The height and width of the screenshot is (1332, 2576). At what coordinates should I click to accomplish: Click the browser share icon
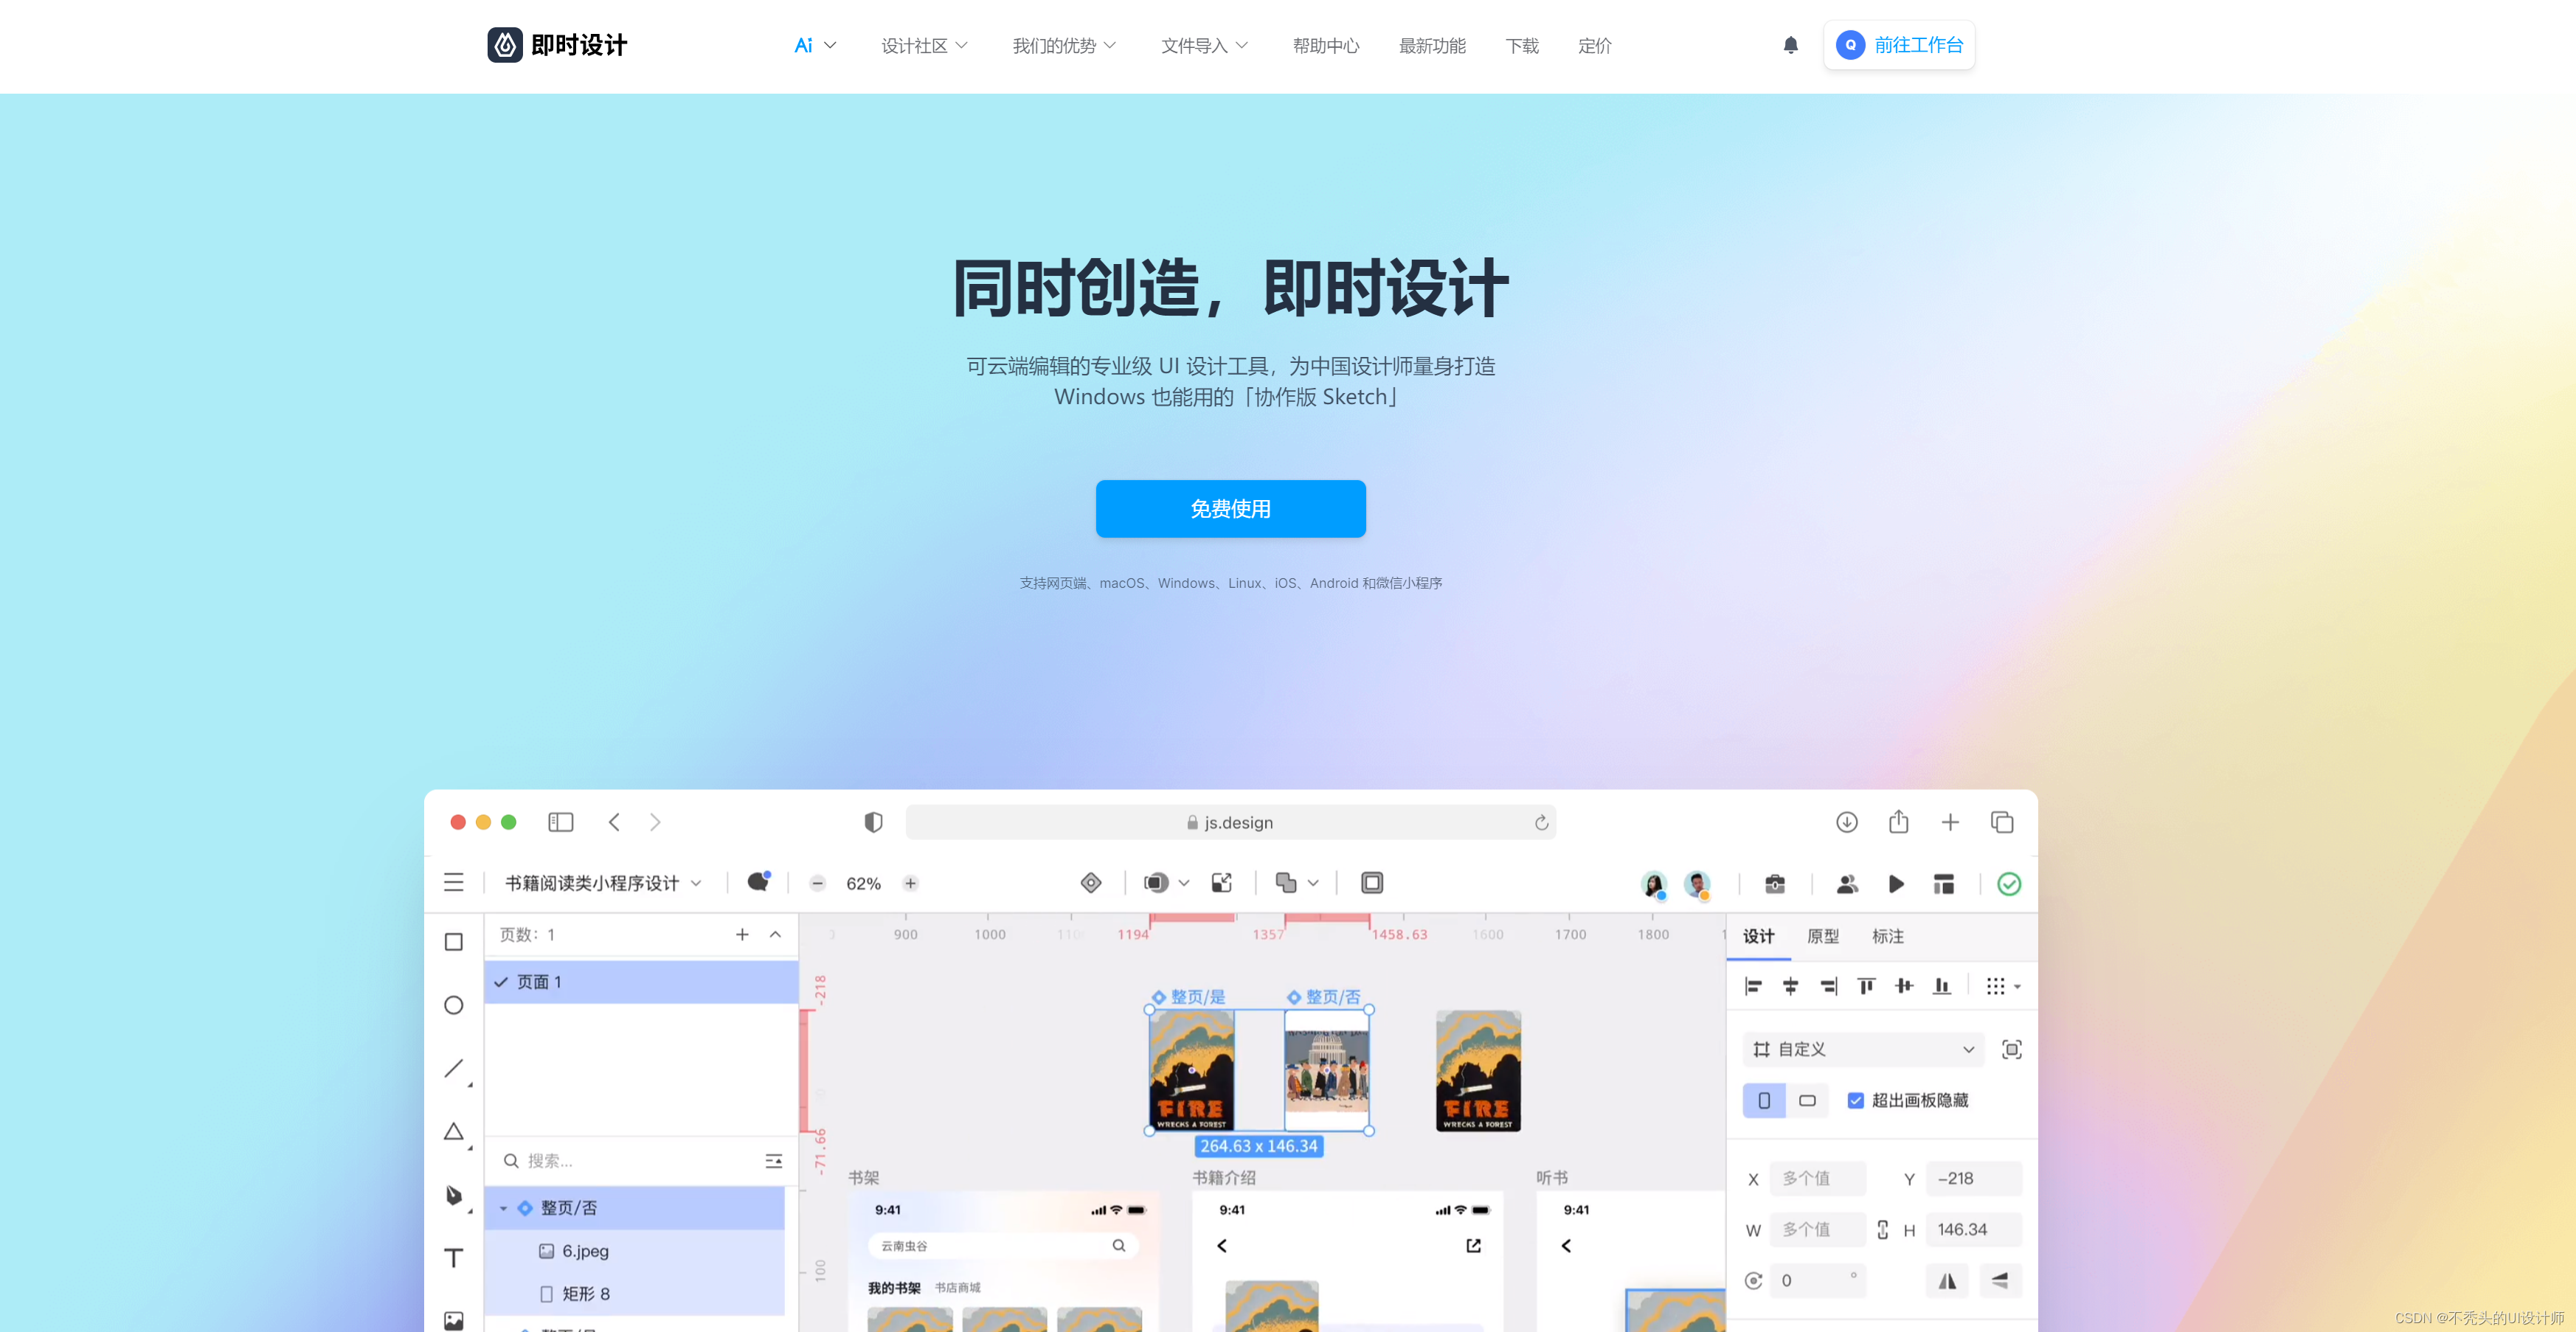coord(1898,822)
